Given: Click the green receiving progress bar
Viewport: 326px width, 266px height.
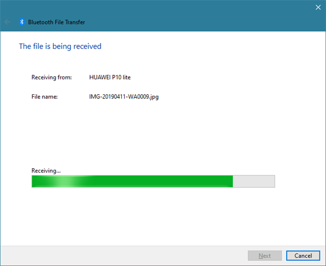Looking at the screenshot, I should [x=153, y=181].
